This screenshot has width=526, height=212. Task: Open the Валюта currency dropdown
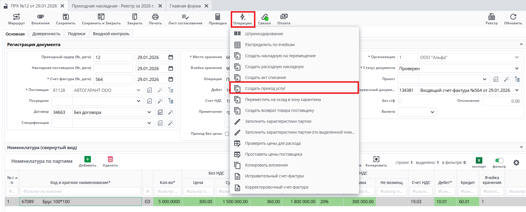pos(432,112)
